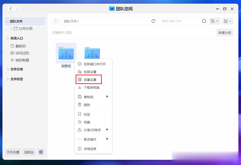241x165 pixels.
Task: Expand the 公共分组 tree node
Action: [x=11, y=28]
